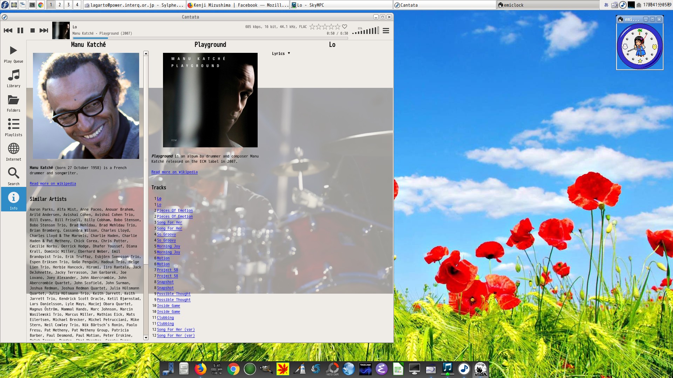Open the Internet streams view
This screenshot has height=378, width=673.
(x=13, y=151)
